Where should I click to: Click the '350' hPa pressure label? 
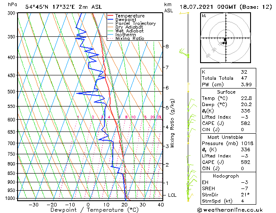pos(12,37)
